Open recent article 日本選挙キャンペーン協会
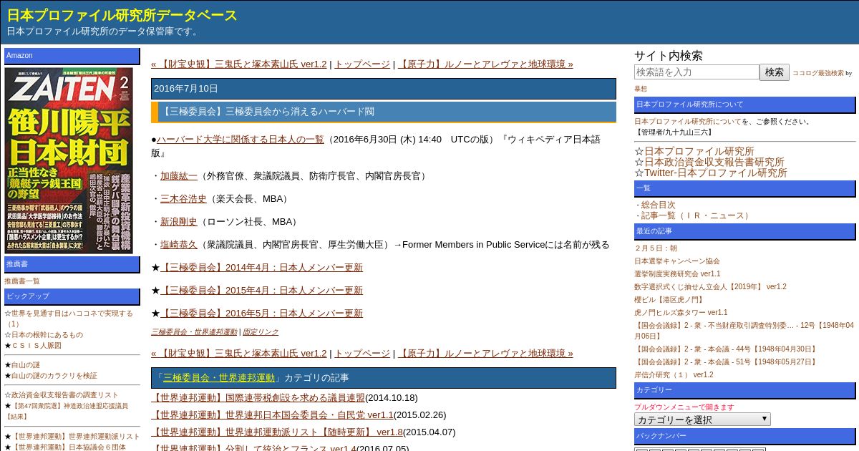 pos(677,261)
